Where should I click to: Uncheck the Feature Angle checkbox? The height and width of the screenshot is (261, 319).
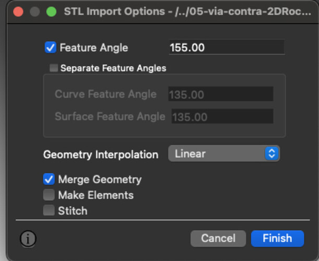pos(51,48)
